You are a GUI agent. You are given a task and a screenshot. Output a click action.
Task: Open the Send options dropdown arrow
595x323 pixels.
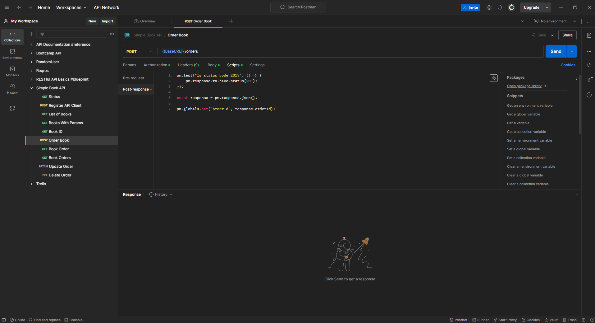pos(572,51)
